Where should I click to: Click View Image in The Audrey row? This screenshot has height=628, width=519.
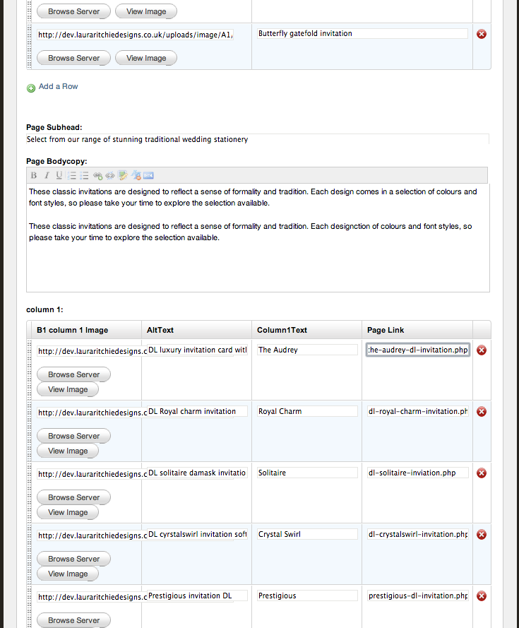(68, 389)
